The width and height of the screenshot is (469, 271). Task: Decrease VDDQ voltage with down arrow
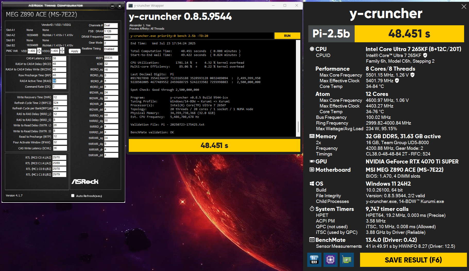pos(62,52)
